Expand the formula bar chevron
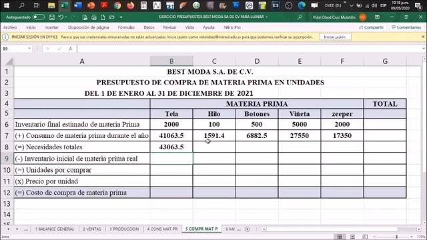The image size is (427, 240). coord(424,49)
